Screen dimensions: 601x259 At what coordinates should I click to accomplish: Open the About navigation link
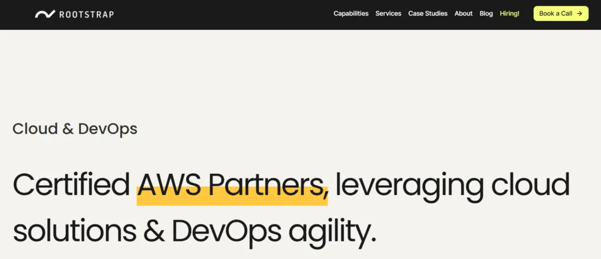point(464,14)
